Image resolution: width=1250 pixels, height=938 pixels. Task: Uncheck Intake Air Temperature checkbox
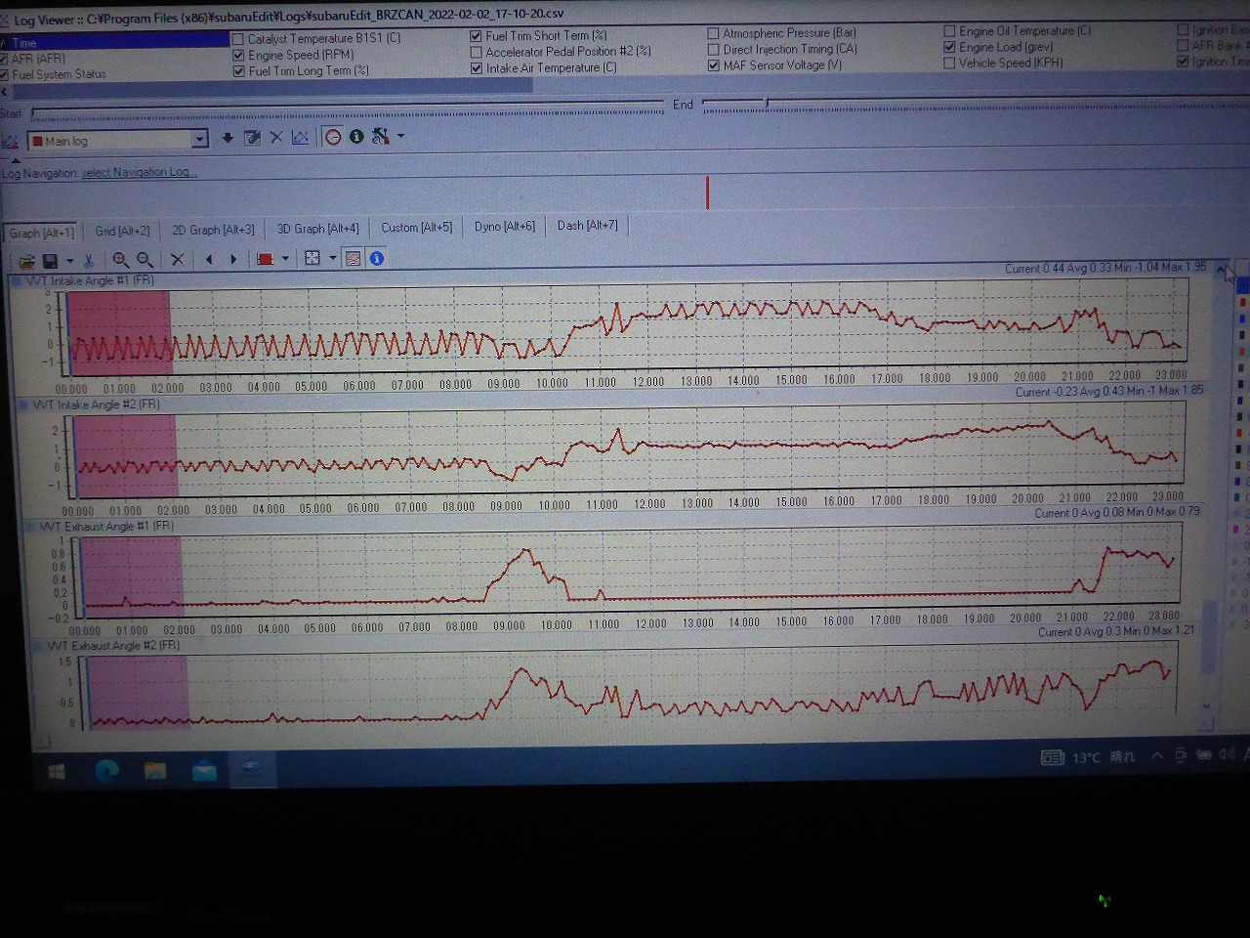pos(476,68)
